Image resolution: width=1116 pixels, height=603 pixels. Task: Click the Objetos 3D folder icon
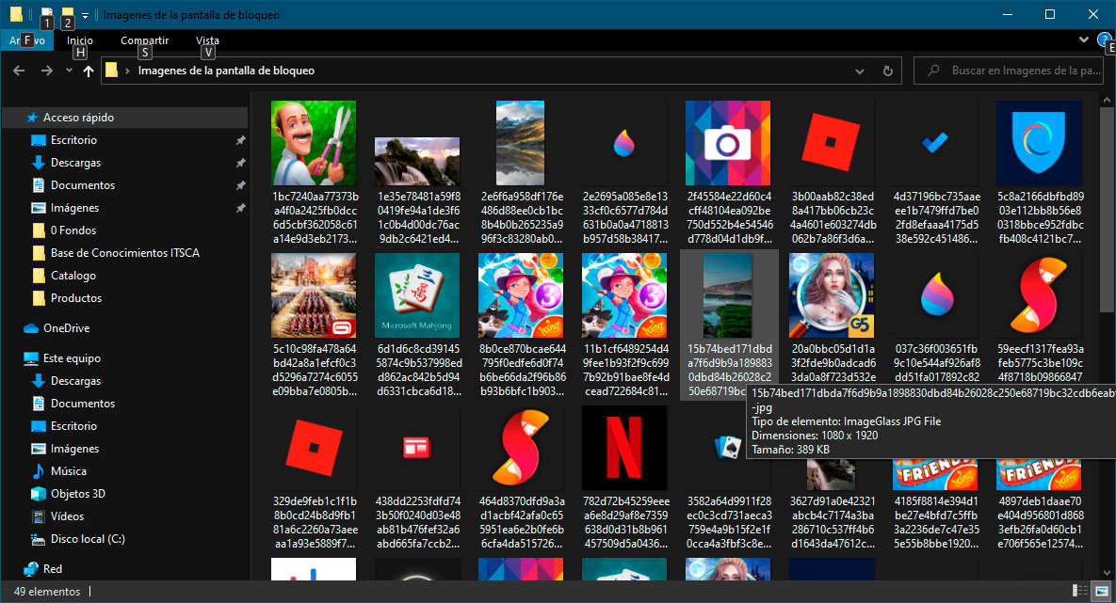tap(39, 494)
